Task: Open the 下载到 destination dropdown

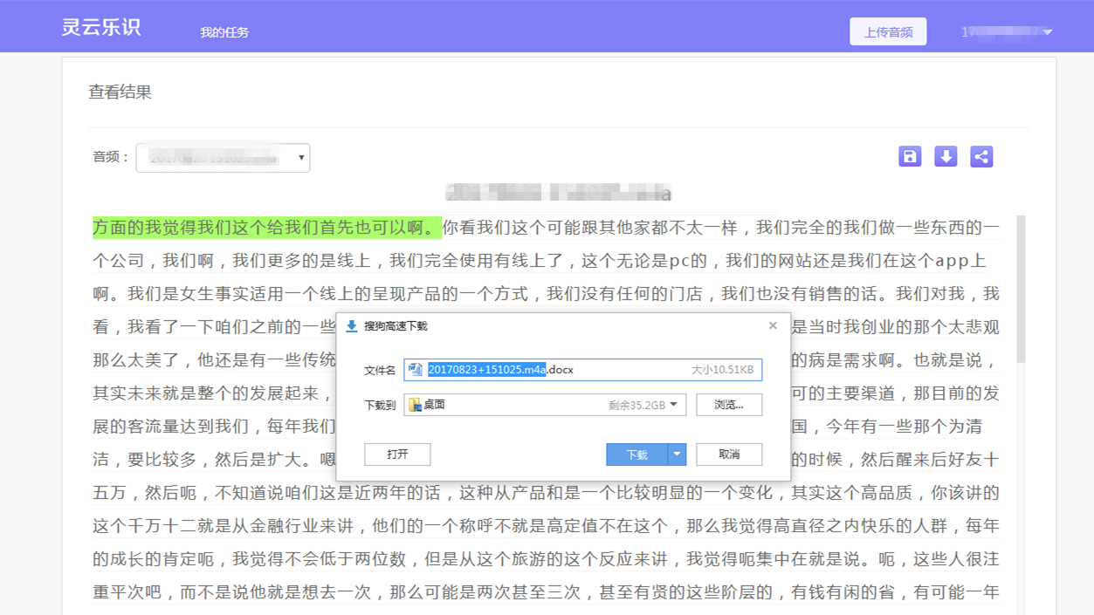Action: click(673, 405)
